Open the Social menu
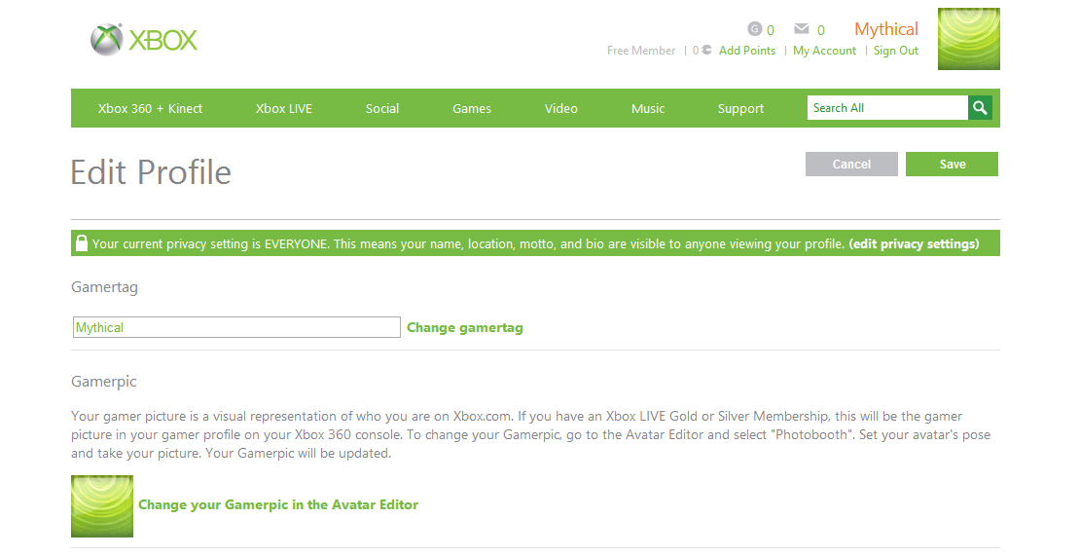The height and width of the screenshot is (556, 1080). 382,108
